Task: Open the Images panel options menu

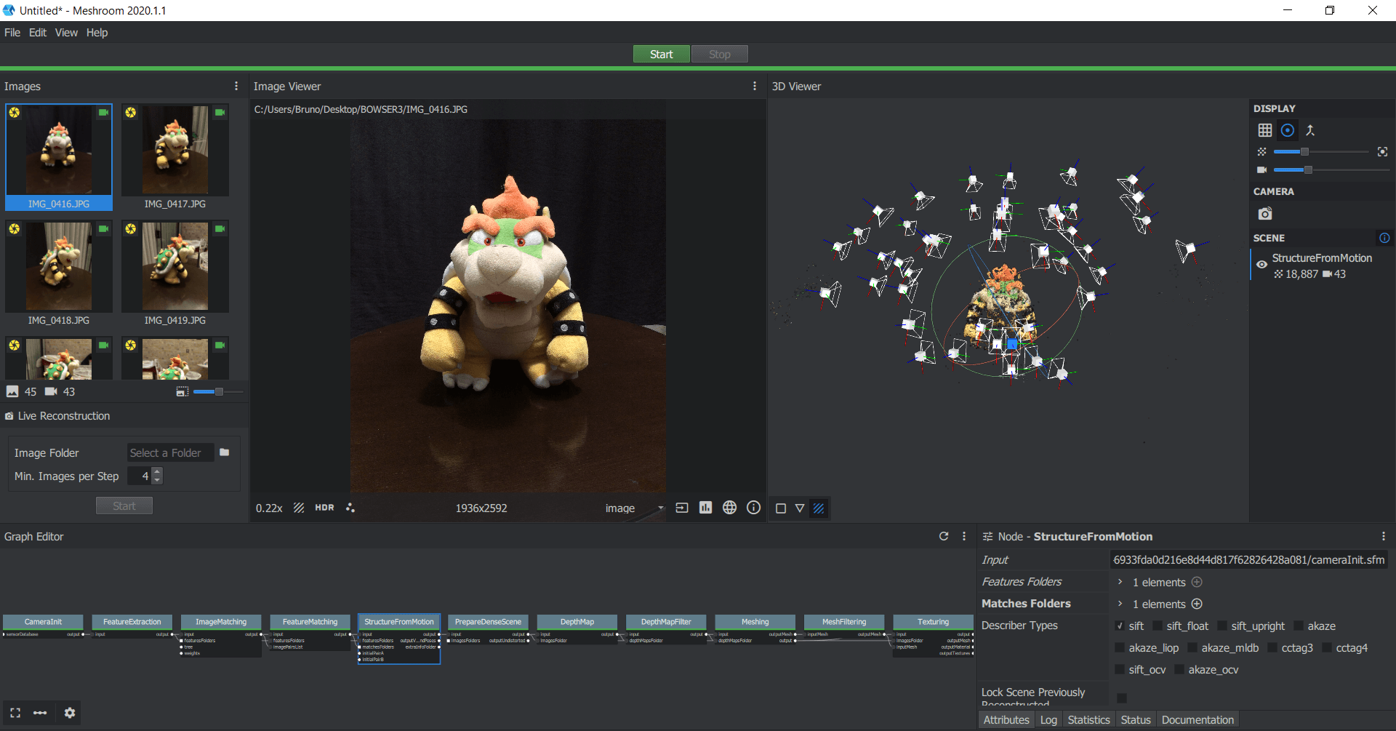Action: click(236, 86)
